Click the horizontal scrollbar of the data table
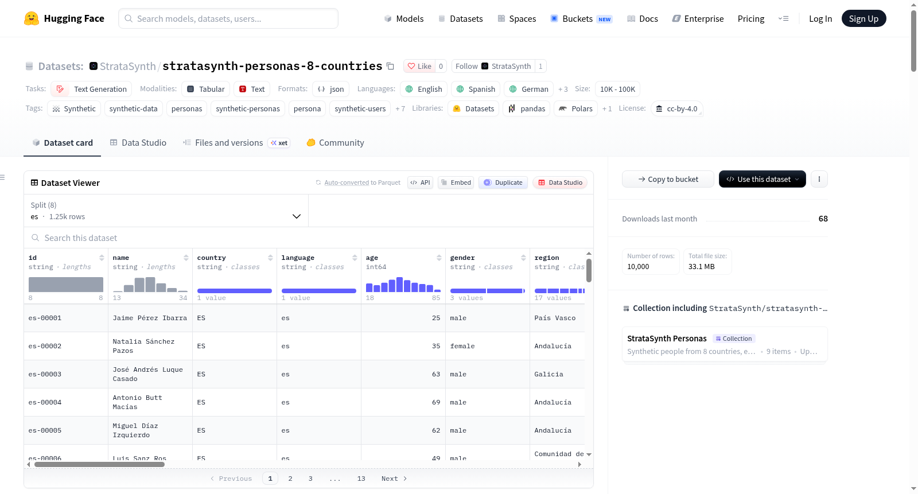918x494 pixels. (100, 464)
